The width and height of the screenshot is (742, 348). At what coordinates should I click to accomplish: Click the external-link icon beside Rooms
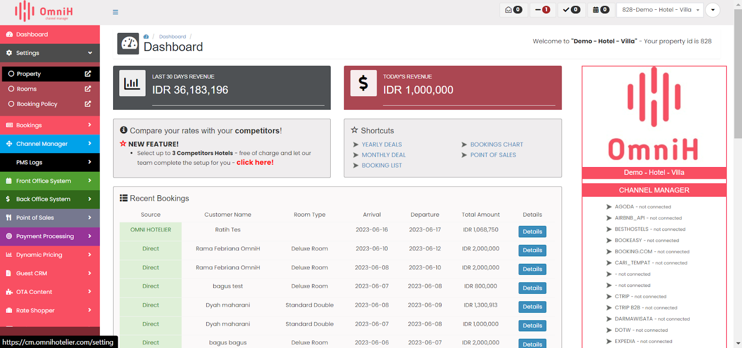click(88, 89)
